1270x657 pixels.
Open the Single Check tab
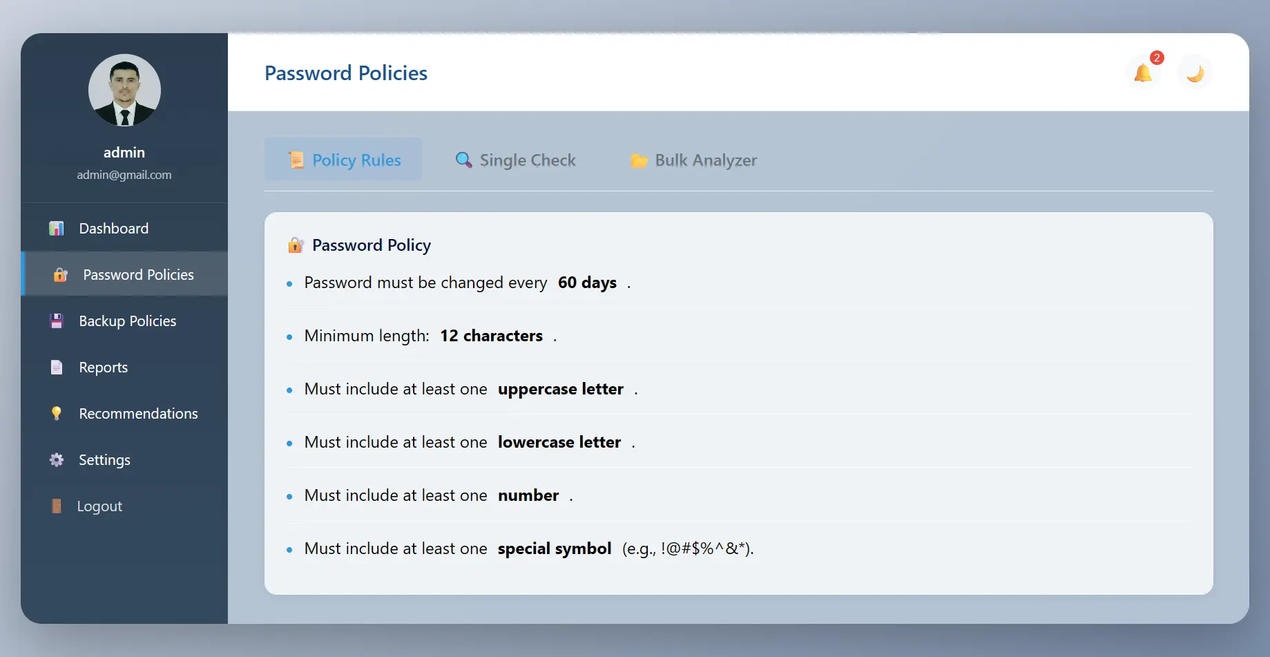click(x=515, y=160)
